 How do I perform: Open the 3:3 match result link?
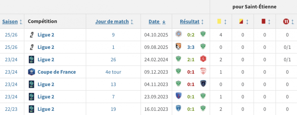pyautogui.click(x=191, y=47)
